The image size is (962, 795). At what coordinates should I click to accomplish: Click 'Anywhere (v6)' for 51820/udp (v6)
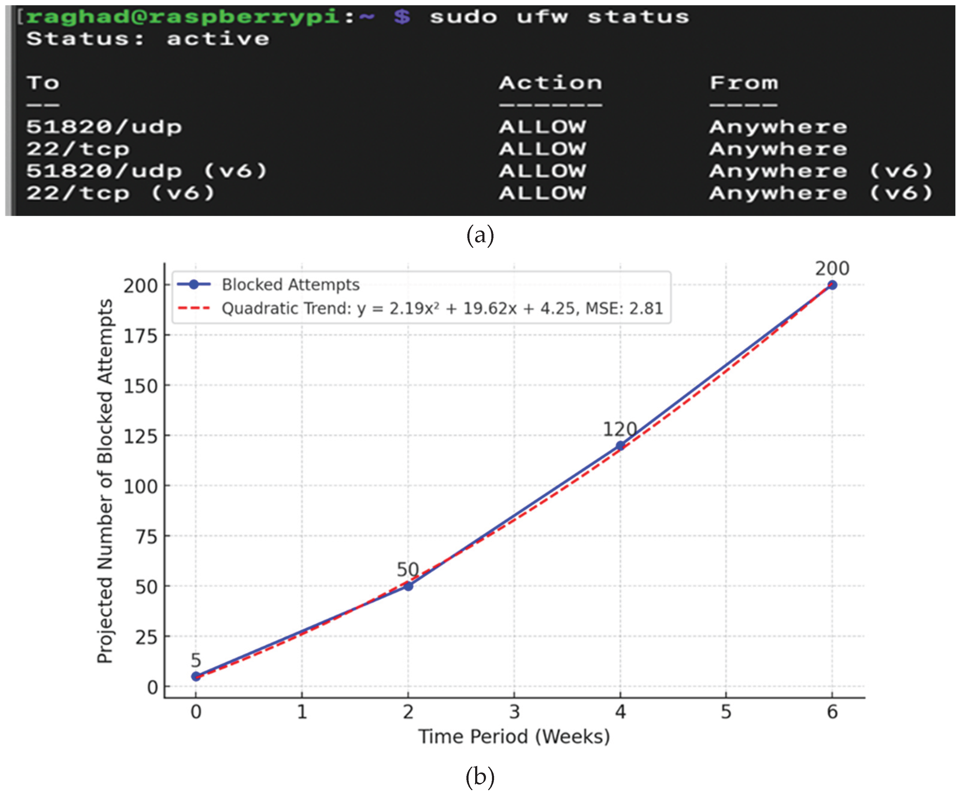821,171
